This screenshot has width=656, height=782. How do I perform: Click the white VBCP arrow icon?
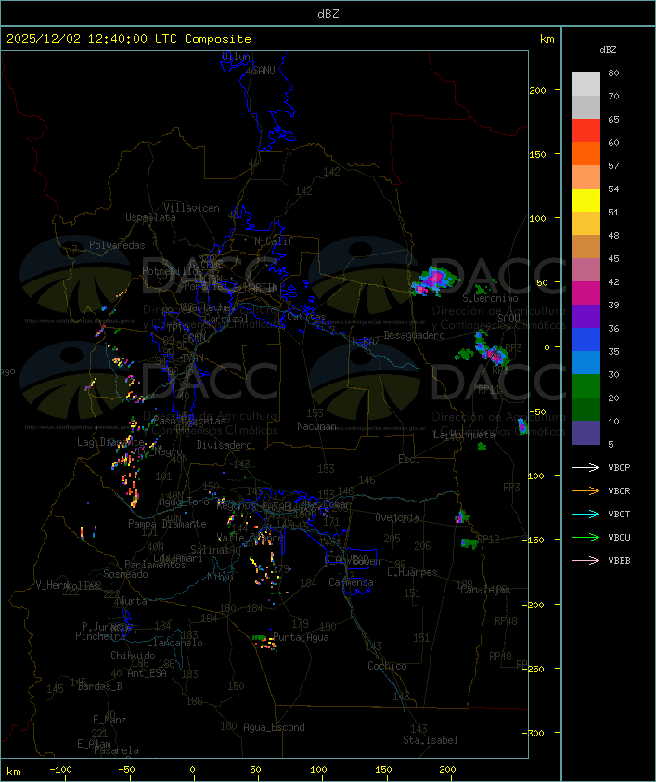pos(585,468)
